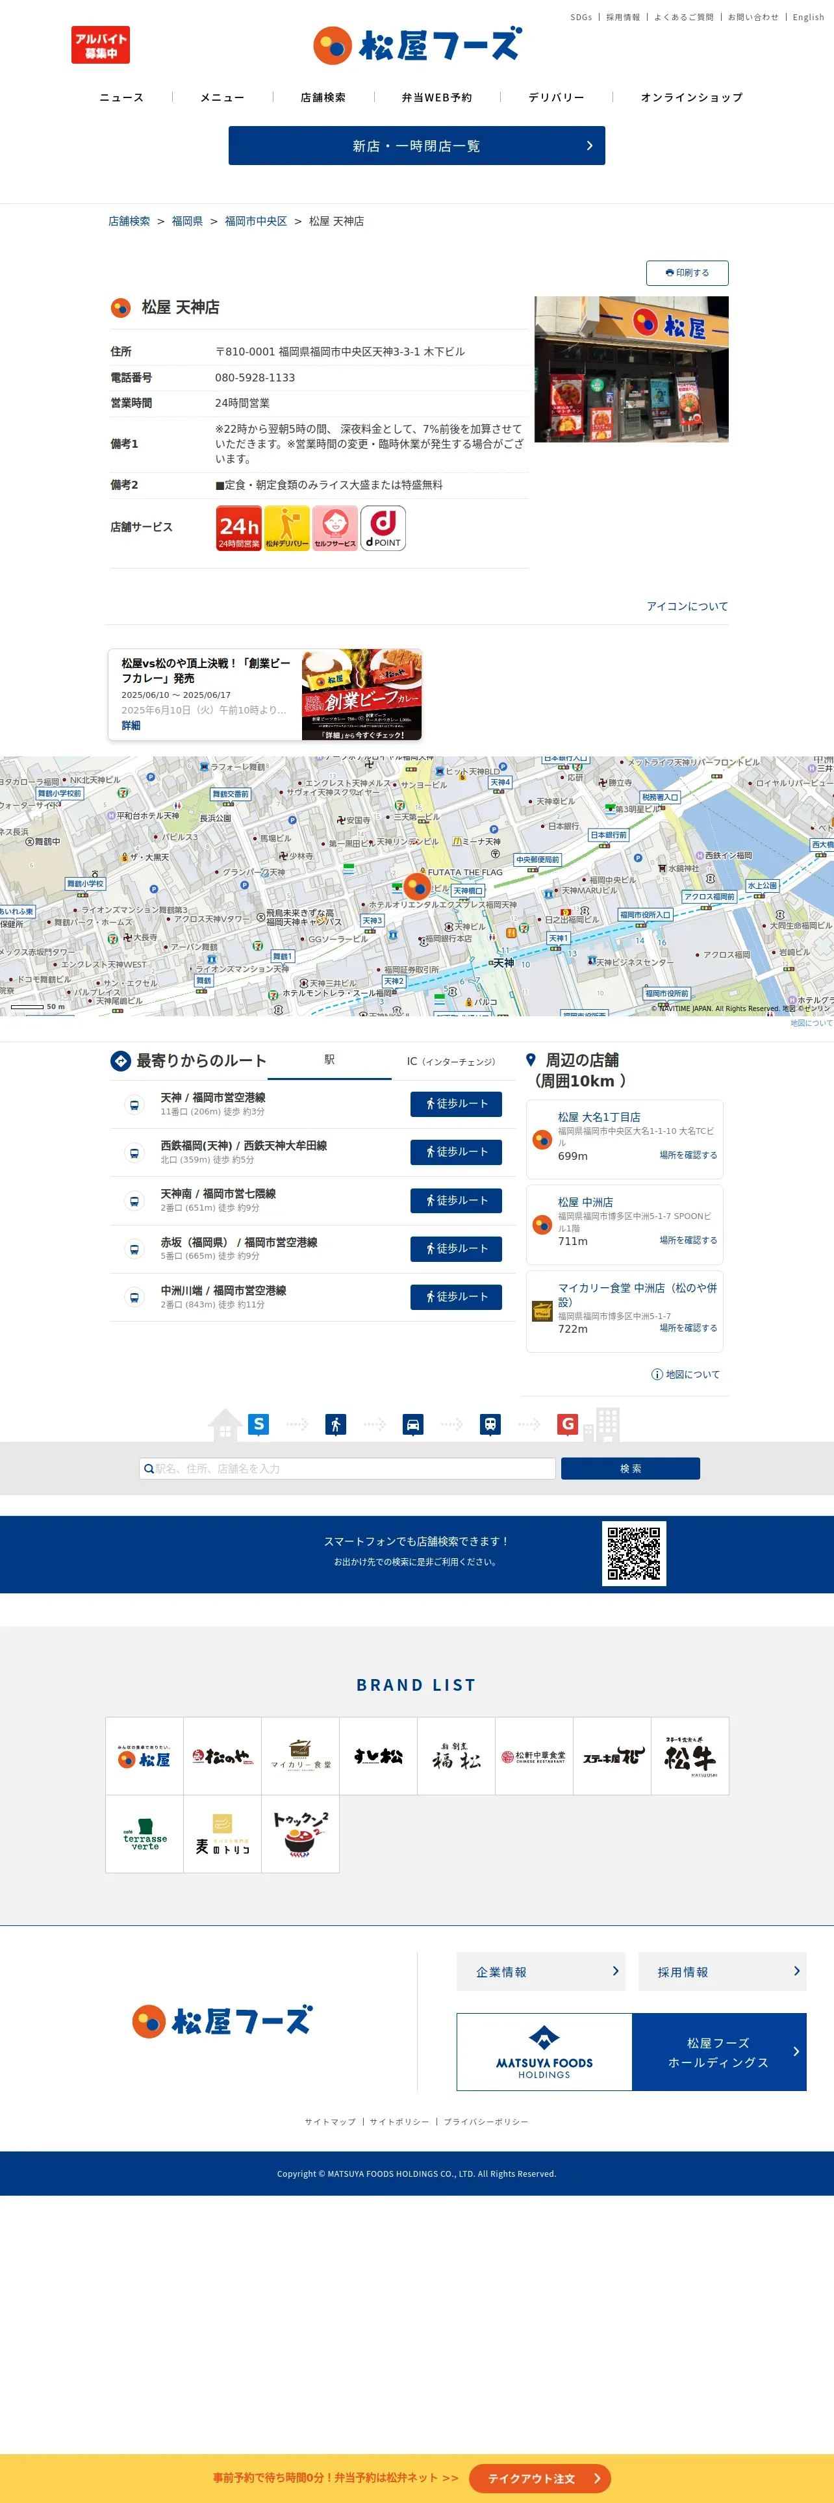Screen dimensions: 834x2503
Task: Open the トゥックン brand logo
Action: (x=300, y=1834)
